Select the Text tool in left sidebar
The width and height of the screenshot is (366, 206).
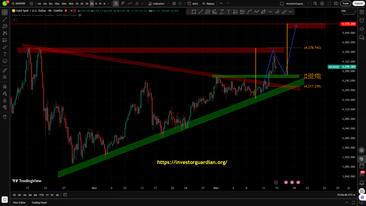pyautogui.click(x=5, y=54)
